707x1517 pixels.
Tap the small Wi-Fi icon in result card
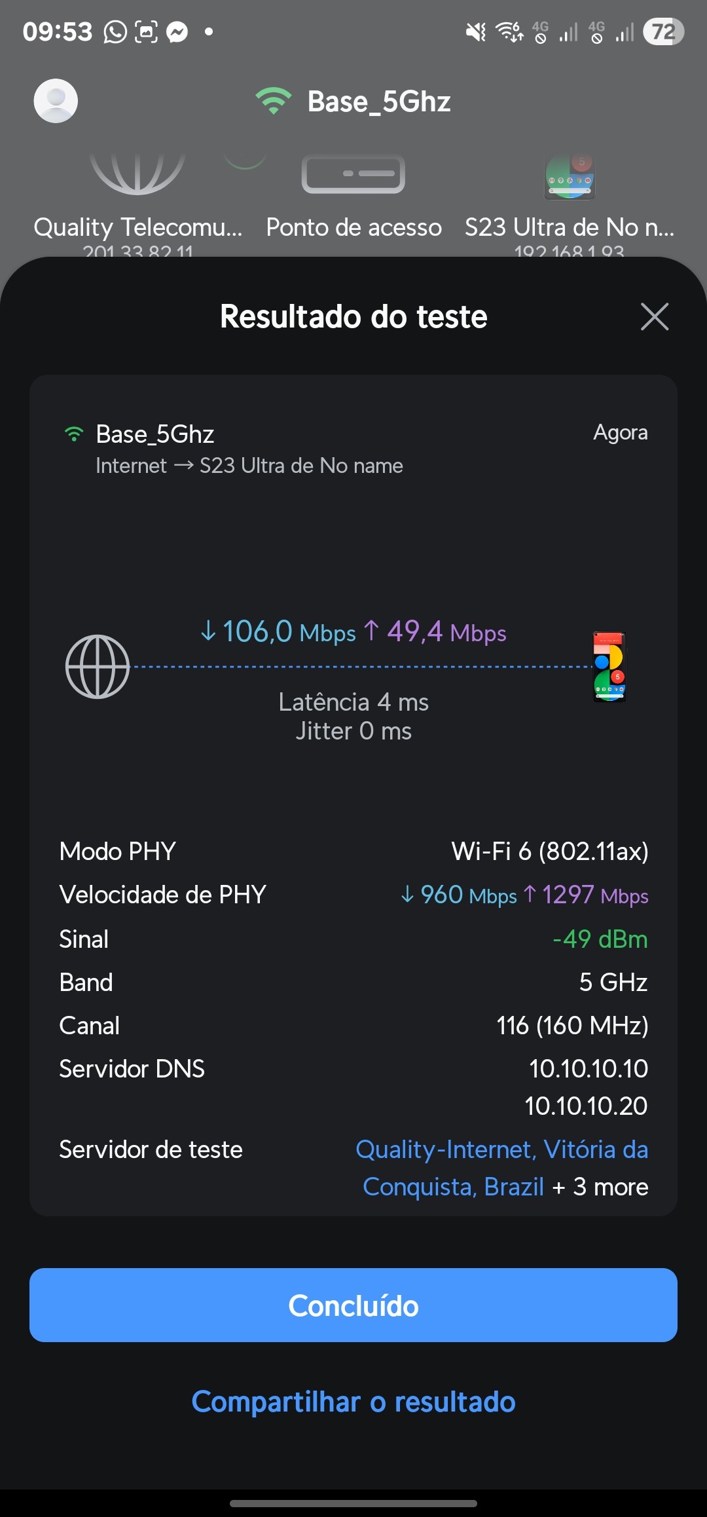click(74, 434)
